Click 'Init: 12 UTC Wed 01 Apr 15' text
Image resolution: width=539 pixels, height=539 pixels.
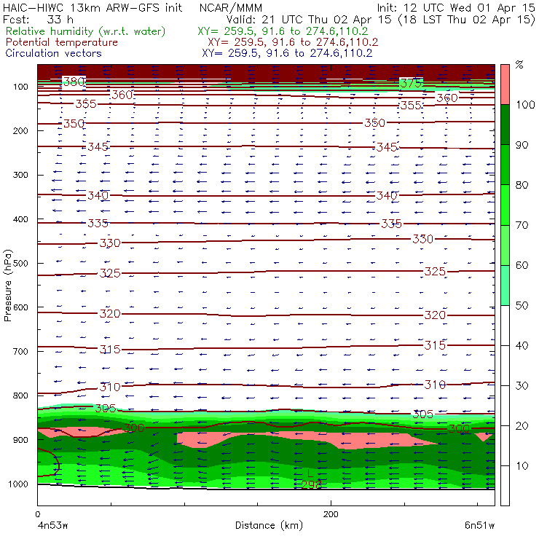pyautogui.click(x=456, y=8)
